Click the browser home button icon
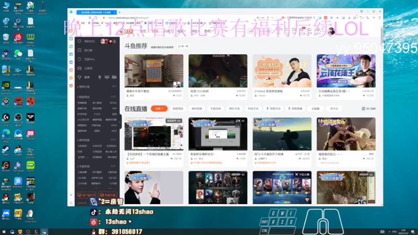Screen dimensions: 418x235 96,18
